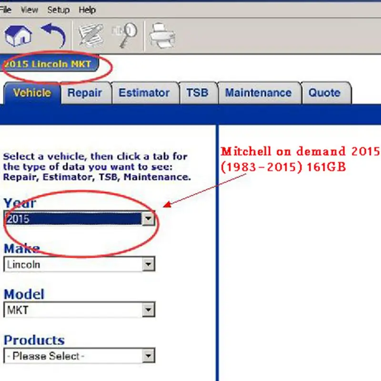The height and width of the screenshot is (381, 381).
Task: Open the magnifying glass search tool
Action: tap(125, 35)
